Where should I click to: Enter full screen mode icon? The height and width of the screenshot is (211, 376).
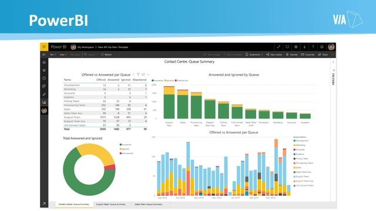tap(278, 47)
